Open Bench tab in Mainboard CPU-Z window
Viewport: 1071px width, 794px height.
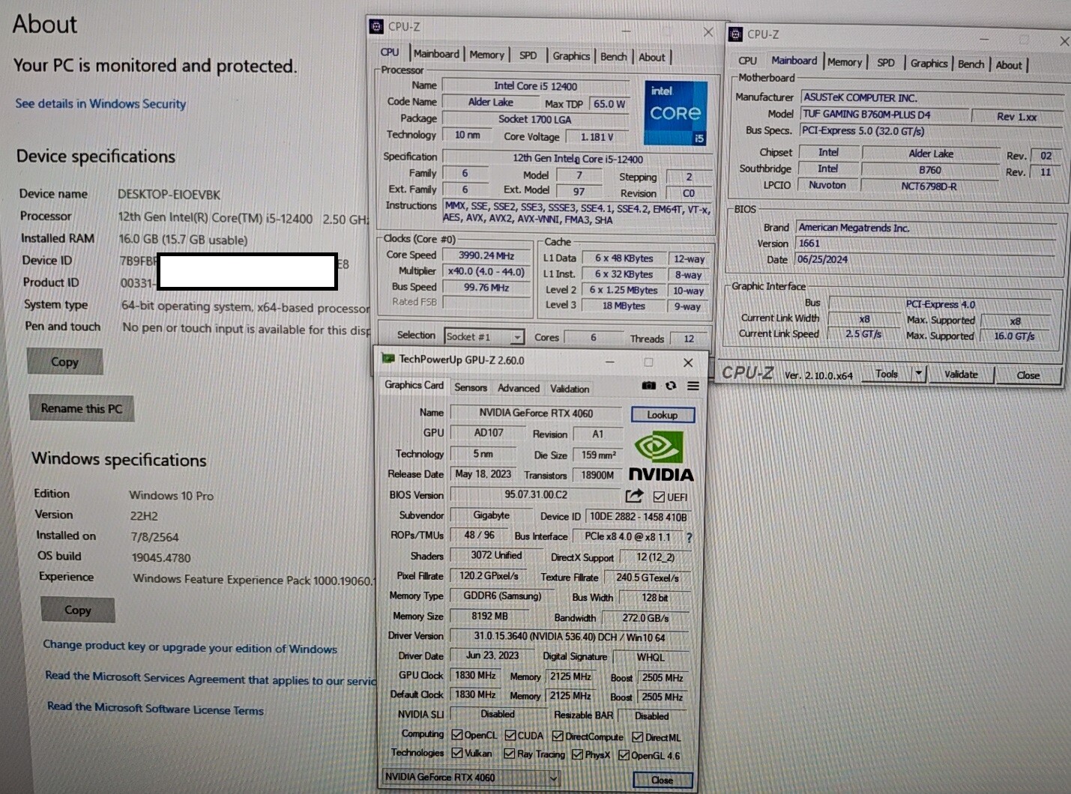[971, 64]
